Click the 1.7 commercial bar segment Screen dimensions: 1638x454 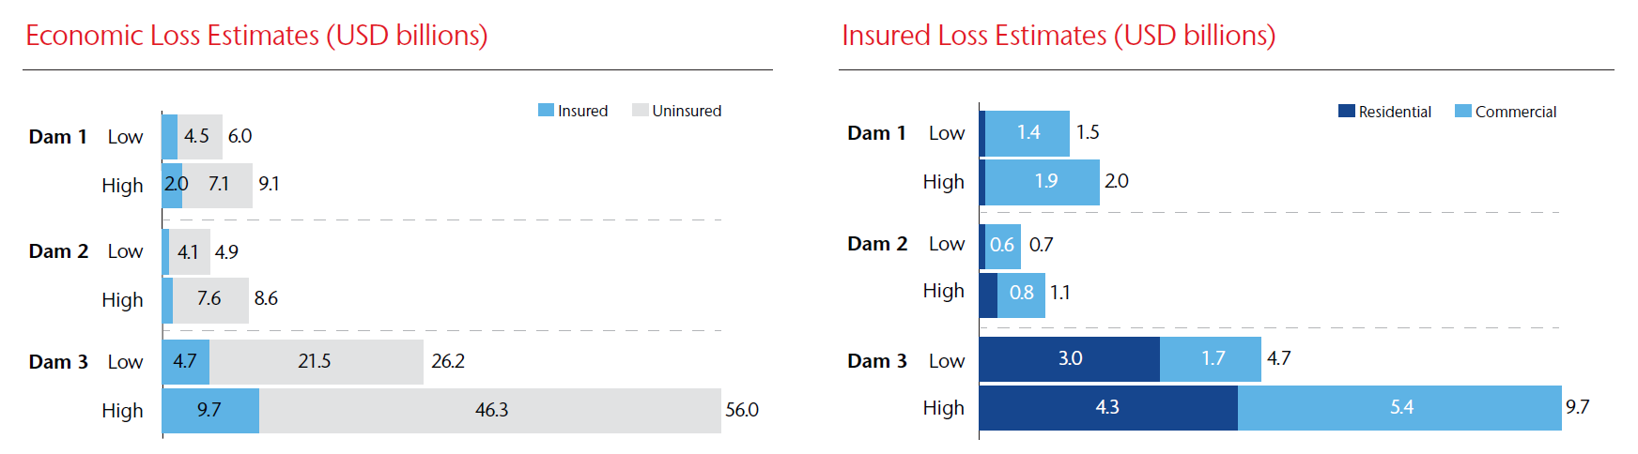point(1212,359)
